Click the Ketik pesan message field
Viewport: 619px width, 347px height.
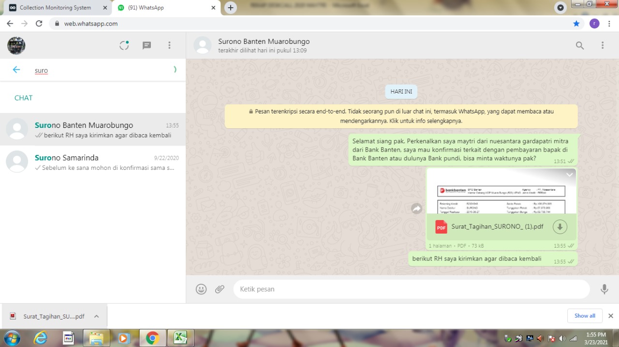[x=411, y=289]
